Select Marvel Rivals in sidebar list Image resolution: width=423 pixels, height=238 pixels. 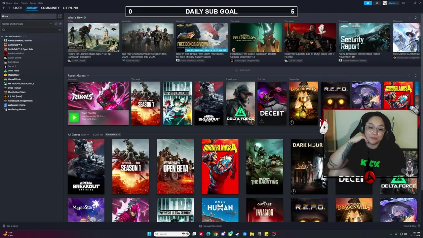coord(14,79)
